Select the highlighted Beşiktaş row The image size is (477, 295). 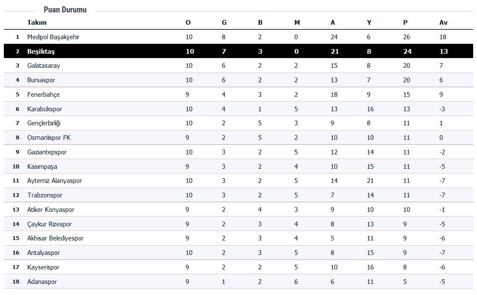pyautogui.click(x=41, y=52)
